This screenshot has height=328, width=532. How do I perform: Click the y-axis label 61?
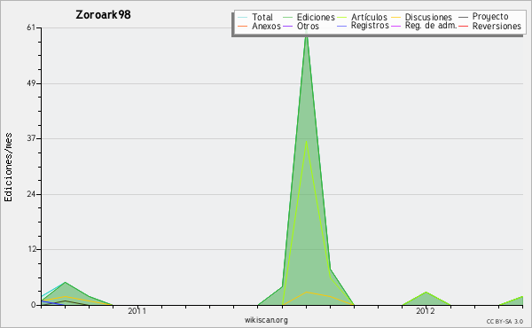pos(31,27)
